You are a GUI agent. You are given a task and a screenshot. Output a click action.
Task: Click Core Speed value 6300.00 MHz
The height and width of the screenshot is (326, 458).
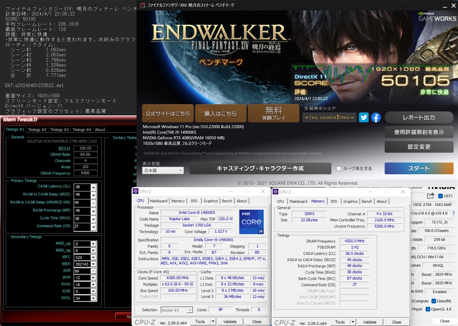178,278
